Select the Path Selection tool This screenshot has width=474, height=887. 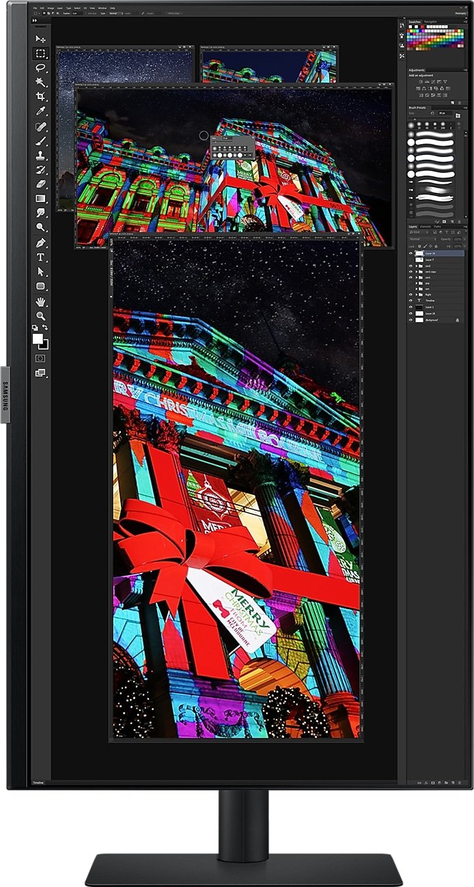[40, 271]
